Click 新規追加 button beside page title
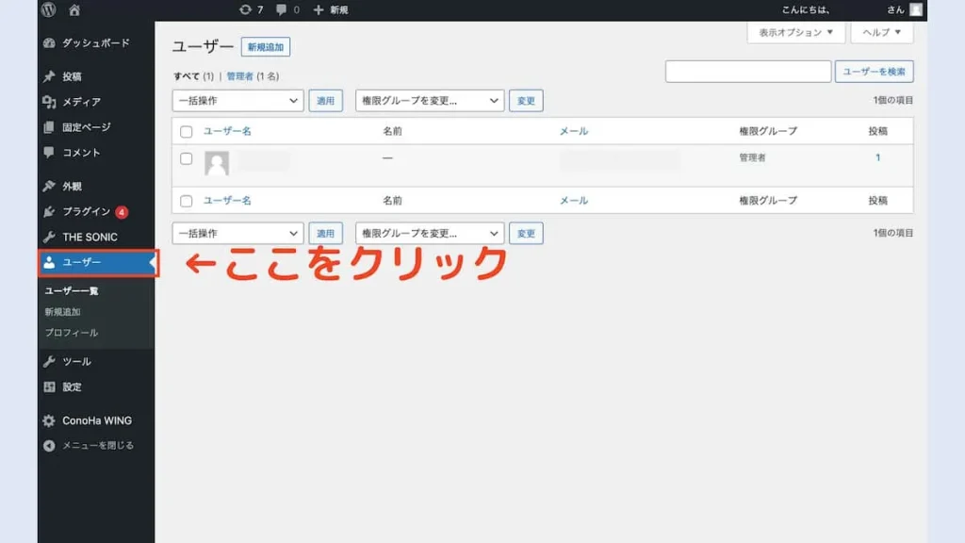This screenshot has height=543, width=965. click(x=265, y=47)
